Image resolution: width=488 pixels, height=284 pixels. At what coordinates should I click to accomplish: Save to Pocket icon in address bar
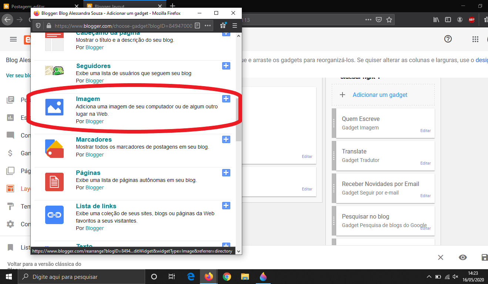379,20
